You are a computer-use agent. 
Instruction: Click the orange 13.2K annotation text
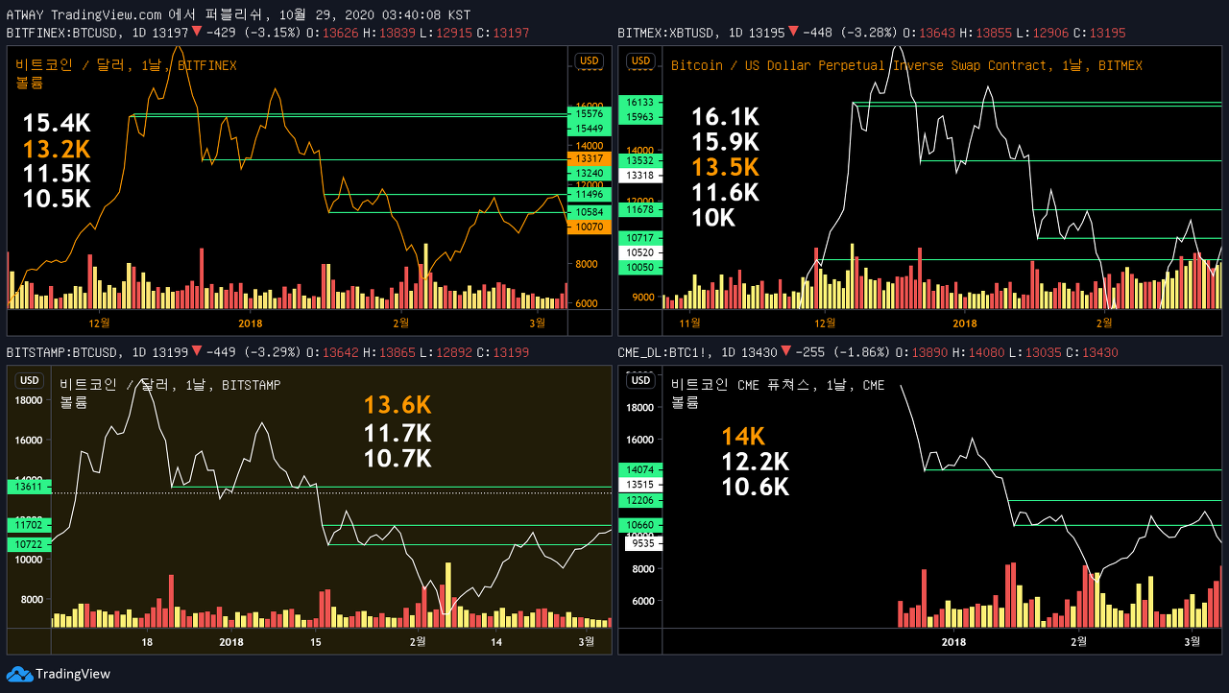tap(57, 149)
